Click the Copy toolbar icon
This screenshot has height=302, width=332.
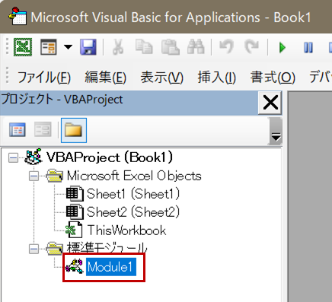pyautogui.click(x=144, y=47)
